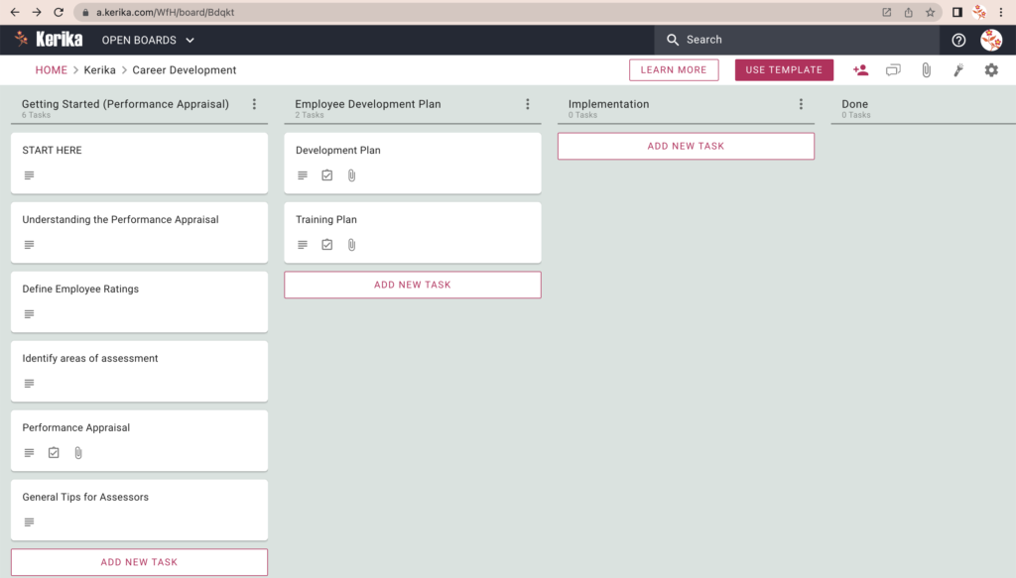Open the board attachments paperclip icon
This screenshot has width=1016, height=578.
click(926, 70)
